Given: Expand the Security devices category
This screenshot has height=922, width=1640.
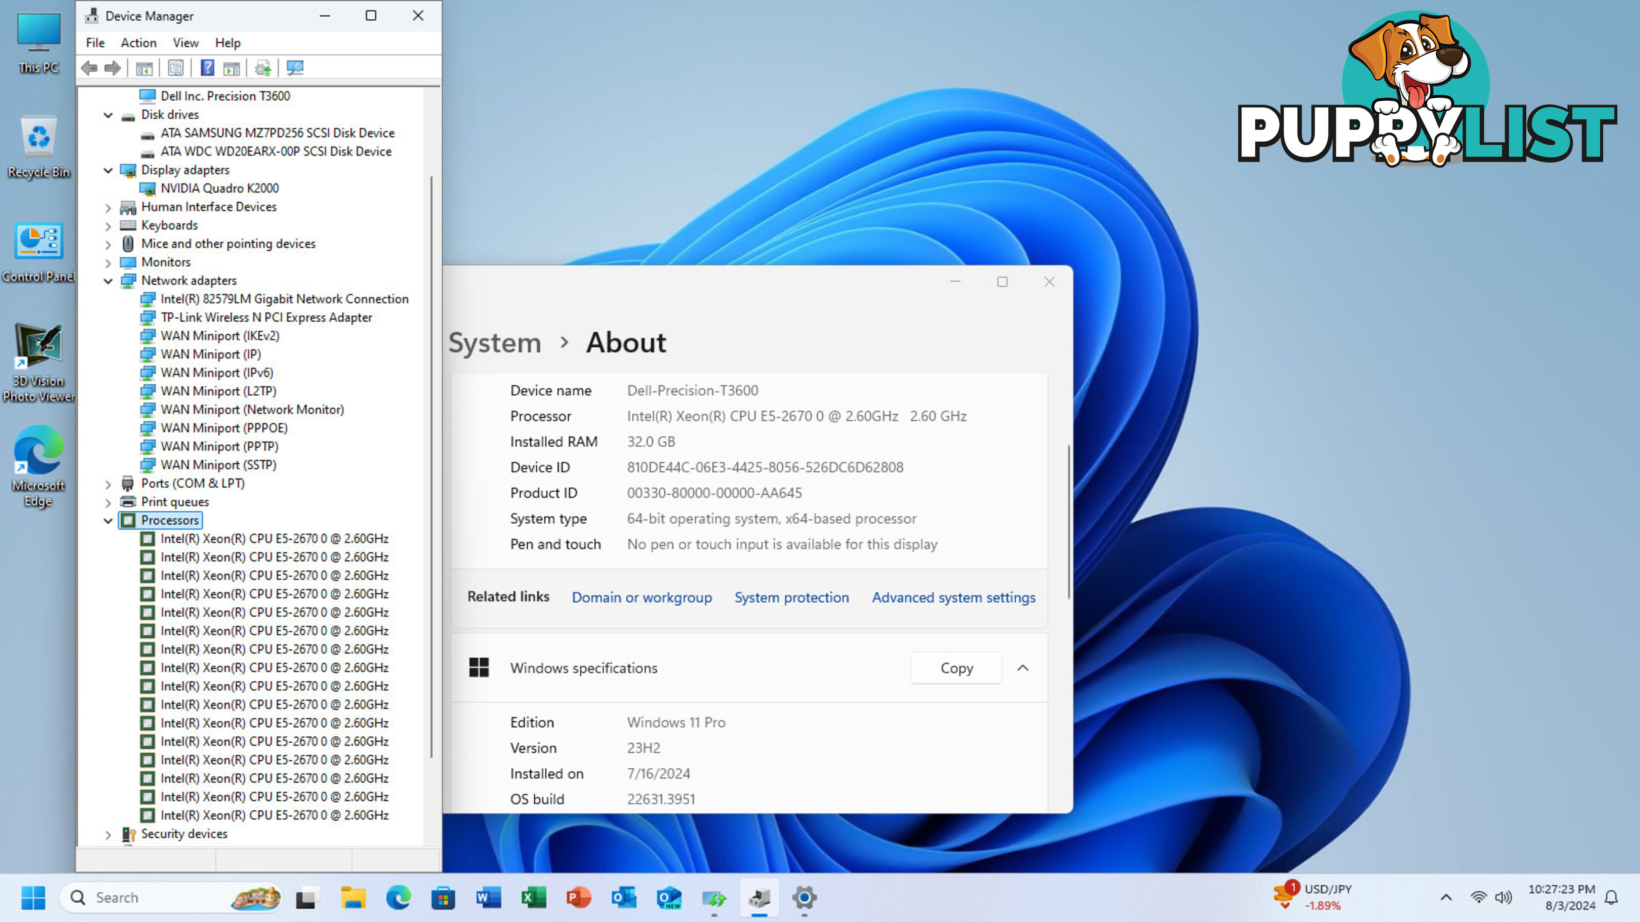Looking at the screenshot, I should (108, 835).
